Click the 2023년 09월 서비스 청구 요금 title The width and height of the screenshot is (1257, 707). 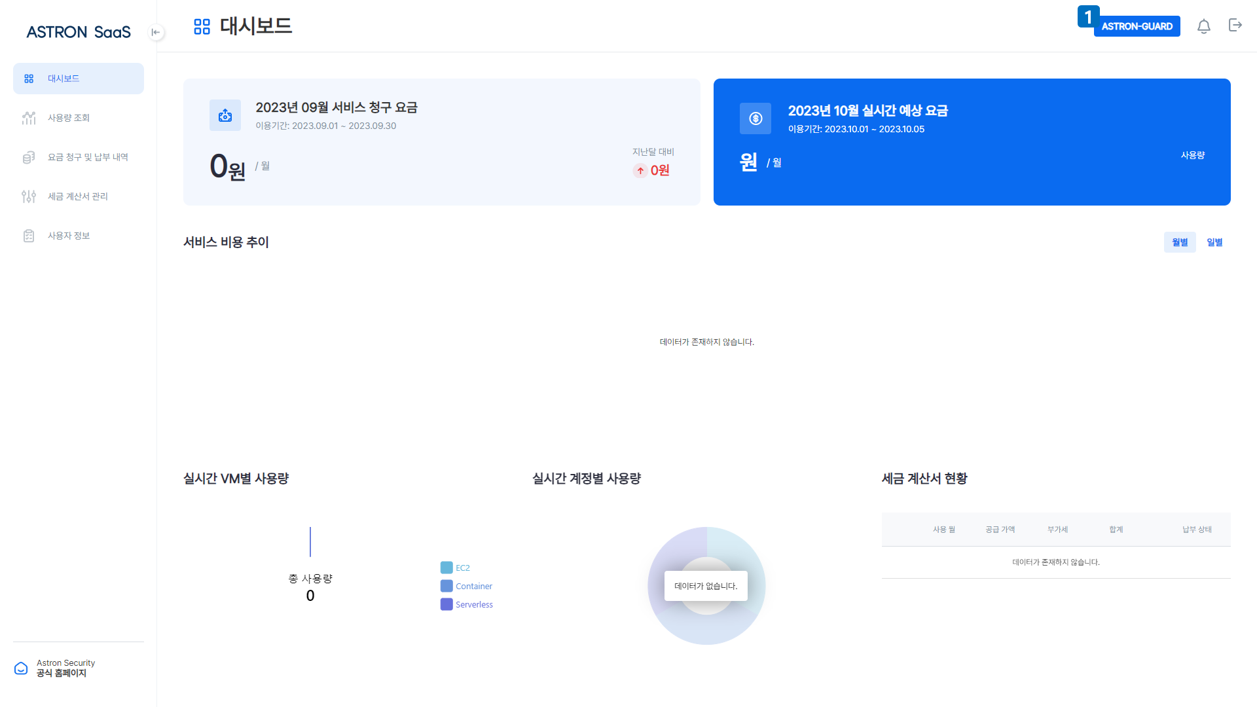tap(337, 107)
